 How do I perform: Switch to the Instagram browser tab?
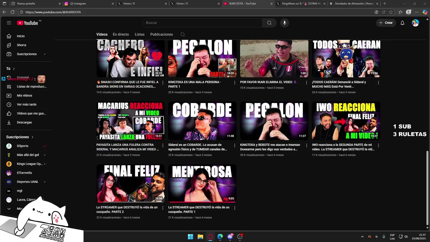click(89, 4)
